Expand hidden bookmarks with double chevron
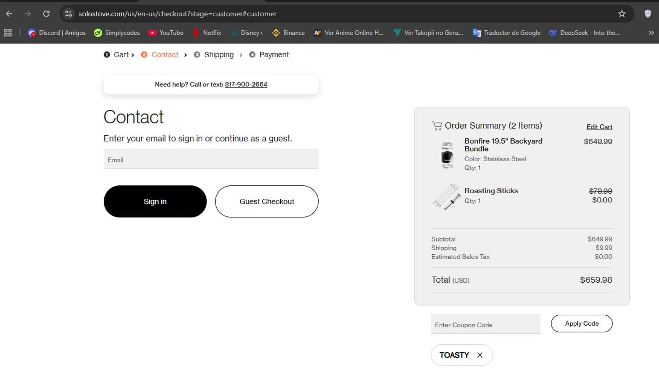The width and height of the screenshot is (659, 389). tap(651, 32)
